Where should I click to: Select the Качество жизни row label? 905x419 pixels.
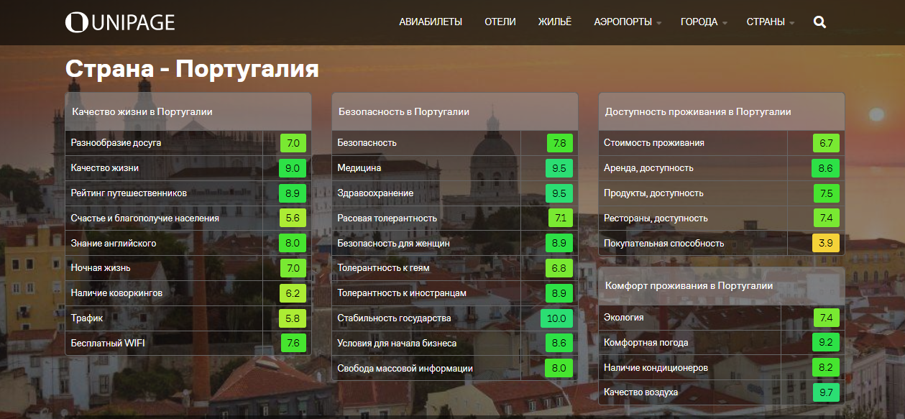(x=105, y=168)
